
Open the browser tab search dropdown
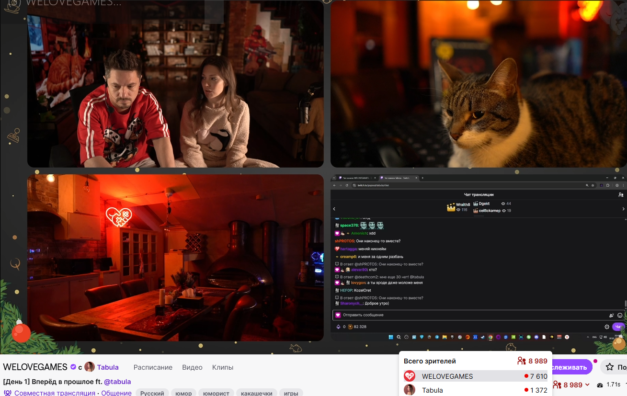point(334,178)
